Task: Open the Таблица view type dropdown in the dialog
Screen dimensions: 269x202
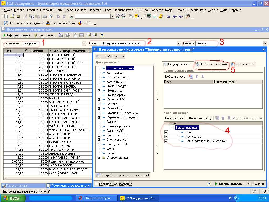Action: tap(123, 56)
